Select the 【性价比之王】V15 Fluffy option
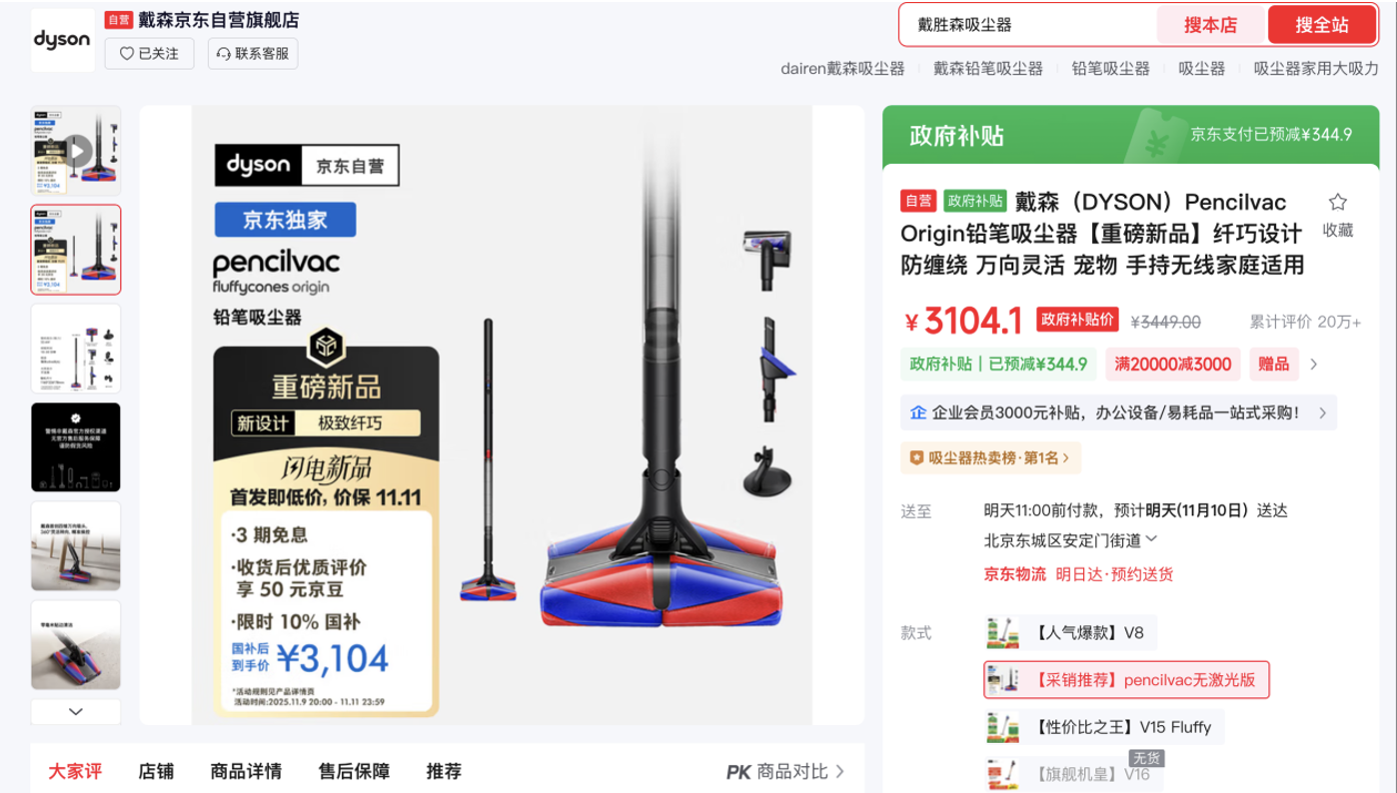 [1103, 727]
